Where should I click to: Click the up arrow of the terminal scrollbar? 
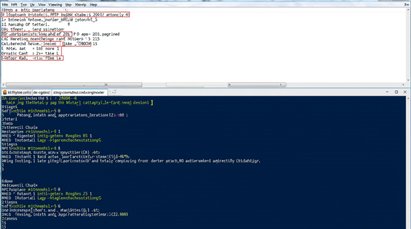click(x=408, y=98)
